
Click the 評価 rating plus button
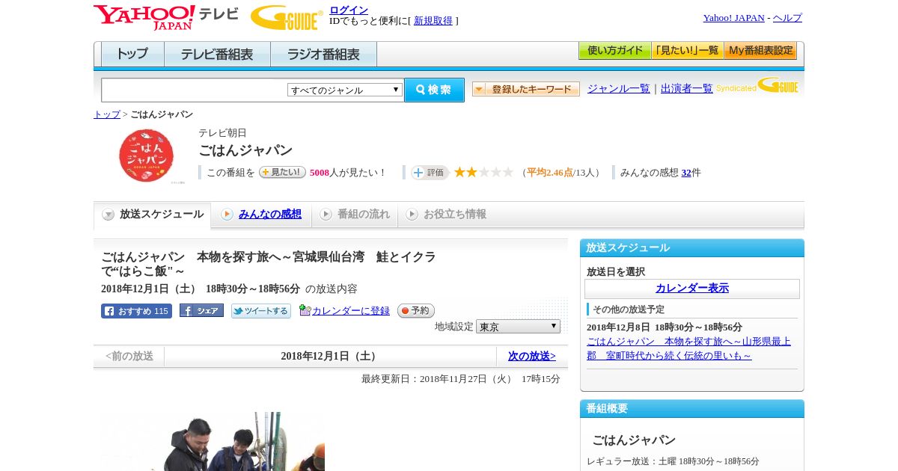point(429,173)
